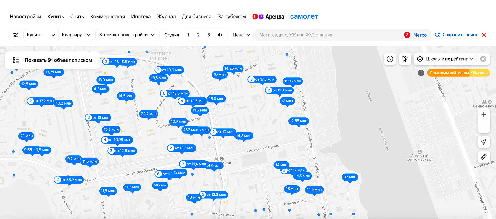The image size is (496, 219).
Task: Open the filters settings icon
Action: coord(16,35)
